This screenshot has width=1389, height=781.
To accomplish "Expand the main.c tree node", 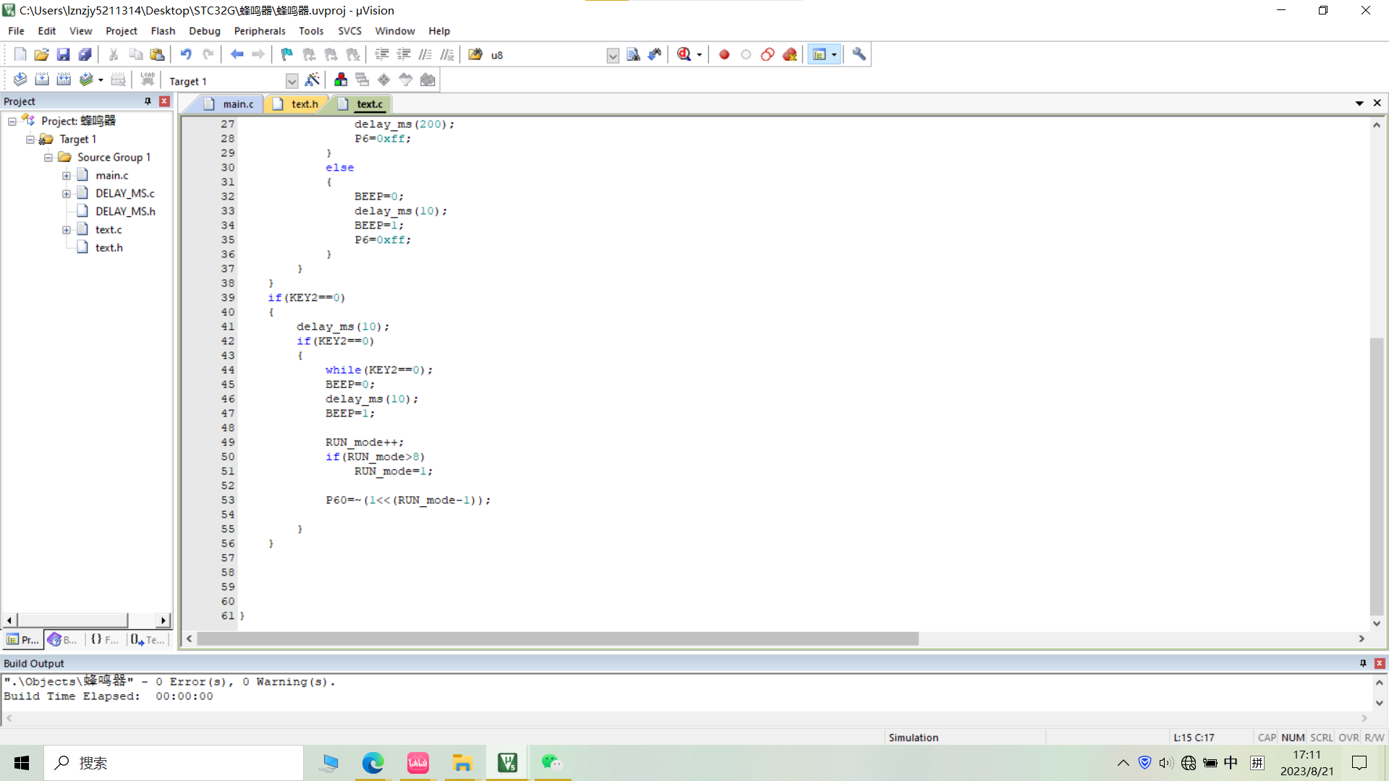I will (67, 176).
